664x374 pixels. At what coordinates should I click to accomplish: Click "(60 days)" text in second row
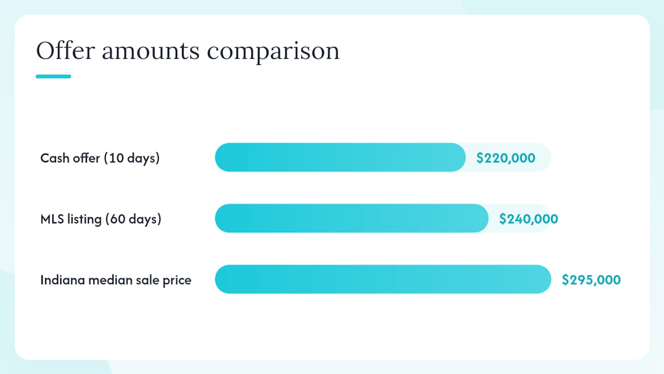tap(133, 219)
